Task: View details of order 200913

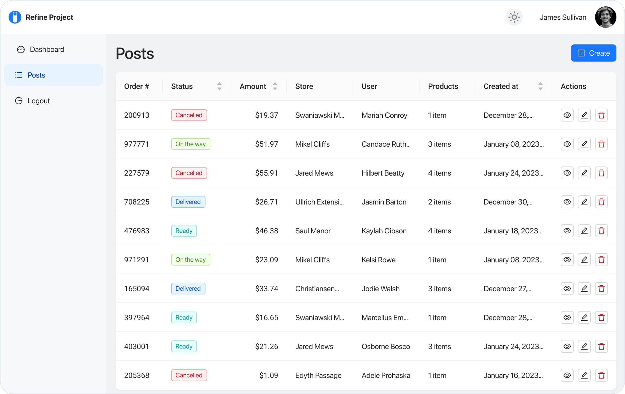Action: 567,115
